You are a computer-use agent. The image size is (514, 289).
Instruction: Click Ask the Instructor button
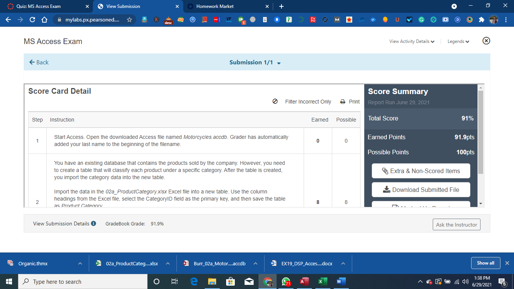(456, 225)
